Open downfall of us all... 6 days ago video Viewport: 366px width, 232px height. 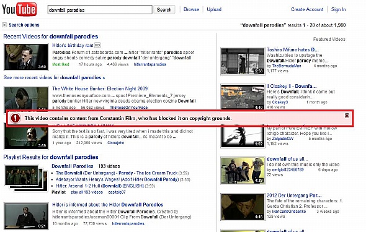pos(287,159)
